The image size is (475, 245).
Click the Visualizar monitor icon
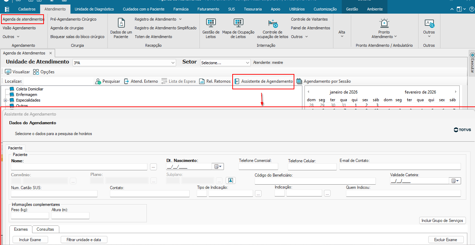(8, 72)
